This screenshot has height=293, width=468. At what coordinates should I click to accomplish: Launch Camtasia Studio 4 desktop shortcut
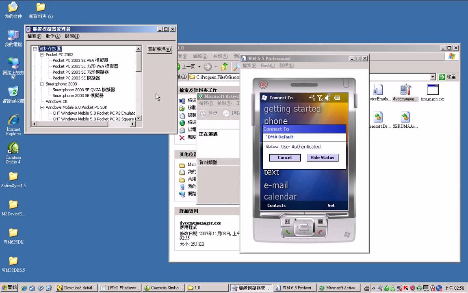pyautogui.click(x=13, y=153)
